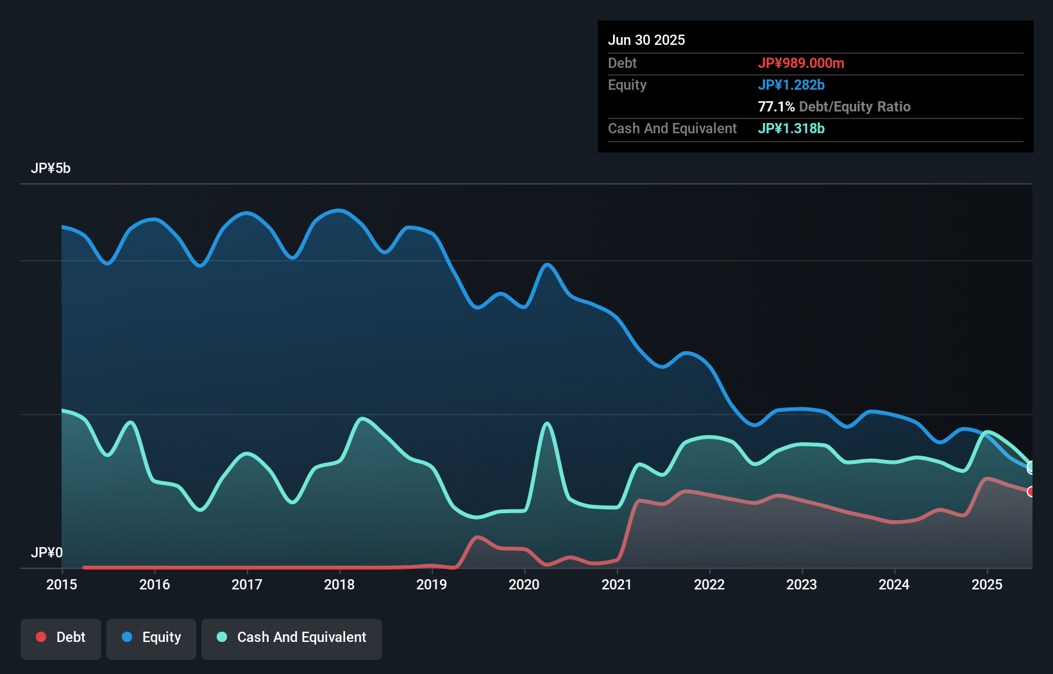Select the red Debt legend dot
The height and width of the screenshot is (674, 1053).
(40, 637)
